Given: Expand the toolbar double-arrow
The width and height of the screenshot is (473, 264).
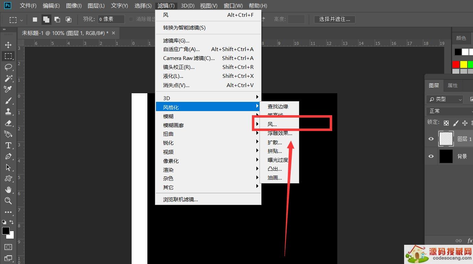Looking at the screenshot, I should click(x=4, y=30).
